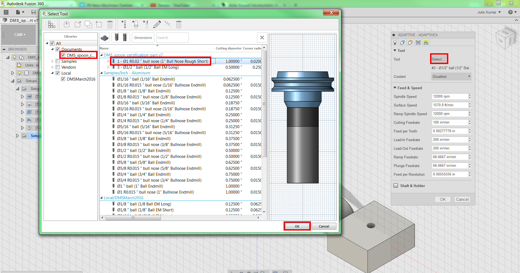Screen dimensions: 520x273
Task: Open the Linking tab icon in ADAPTIVE panel
Action: (x=426, y=42)
